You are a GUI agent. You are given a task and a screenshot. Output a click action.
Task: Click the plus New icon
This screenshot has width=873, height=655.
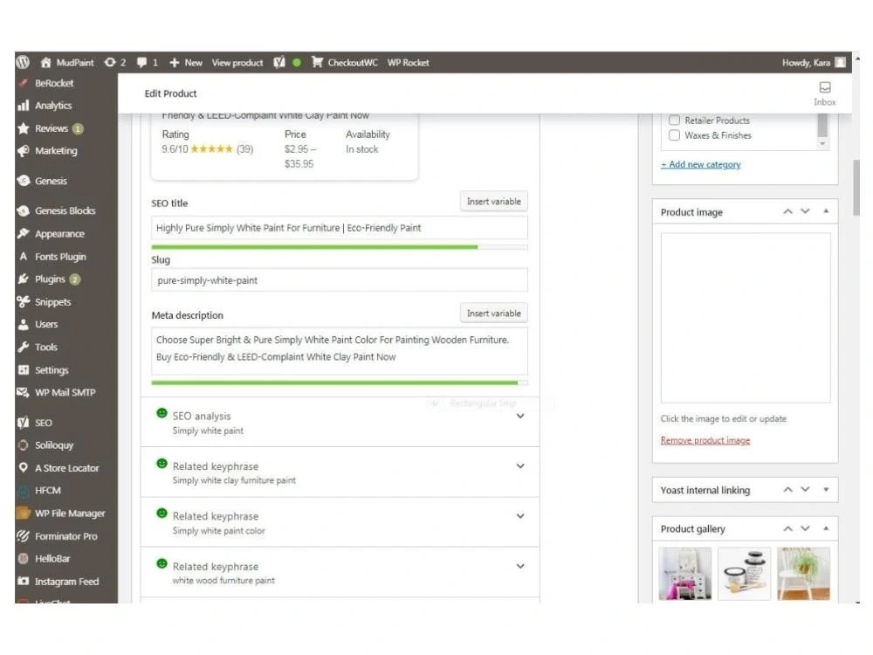[x=175, y=62]
